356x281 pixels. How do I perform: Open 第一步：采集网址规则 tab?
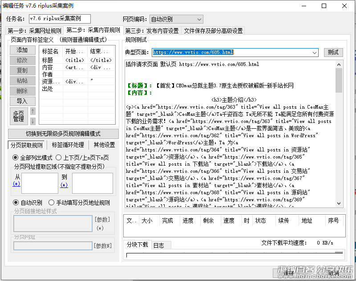pos(35,31)
